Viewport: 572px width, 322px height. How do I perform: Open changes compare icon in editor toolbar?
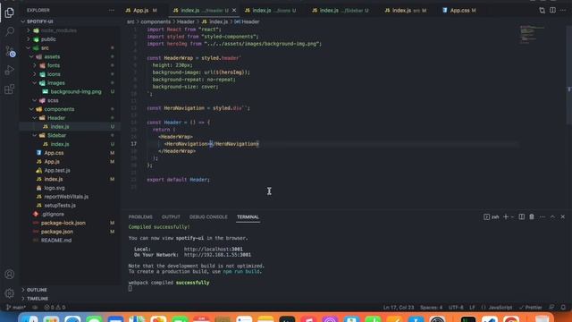point(543,10)
